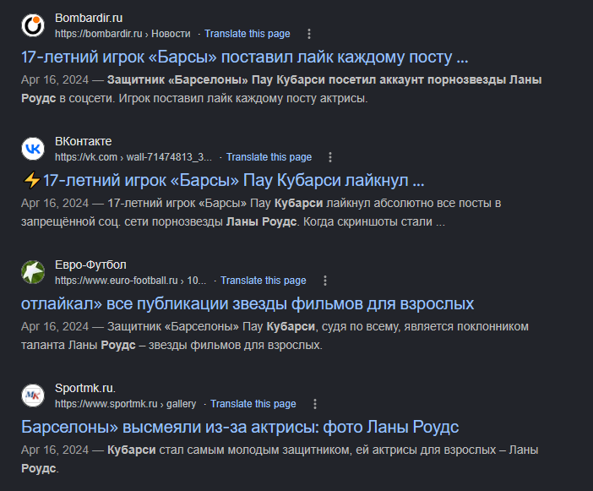This screenshot has width=593, height=491.
Task: Translate the euro-football.ru page
Action: pos(264,281)
